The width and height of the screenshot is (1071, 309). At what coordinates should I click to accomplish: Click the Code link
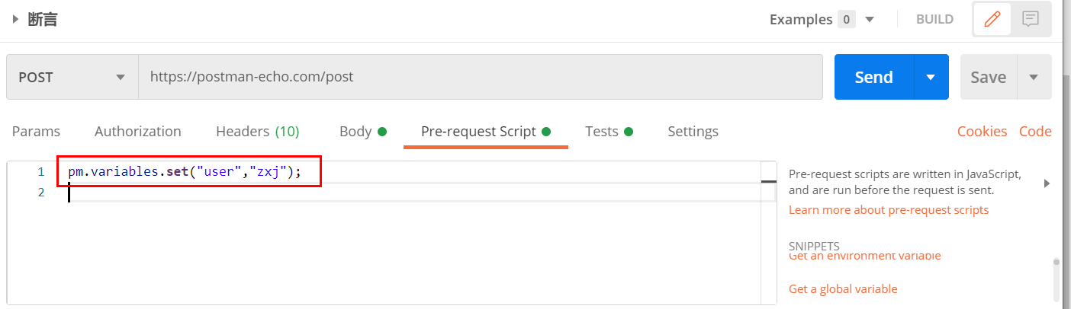click(1035, 132)
